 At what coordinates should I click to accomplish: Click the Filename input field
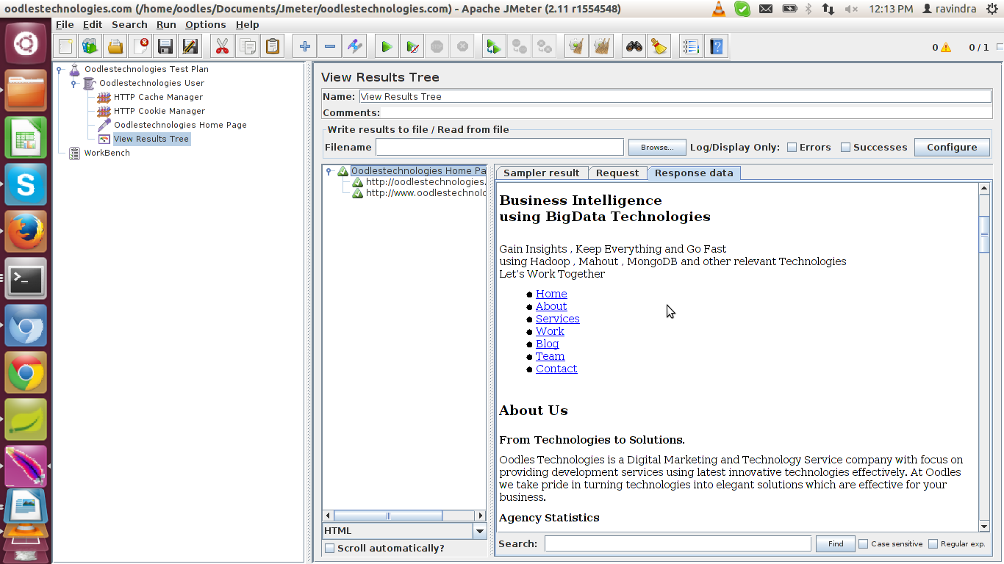click(x=499, y=147)
